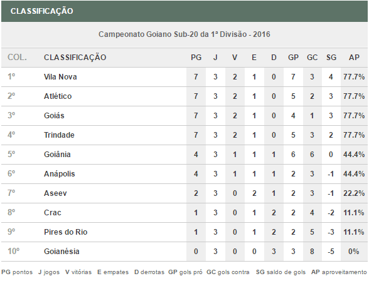Click the Aseev team name
369x281 pixels.
[55, 193]
